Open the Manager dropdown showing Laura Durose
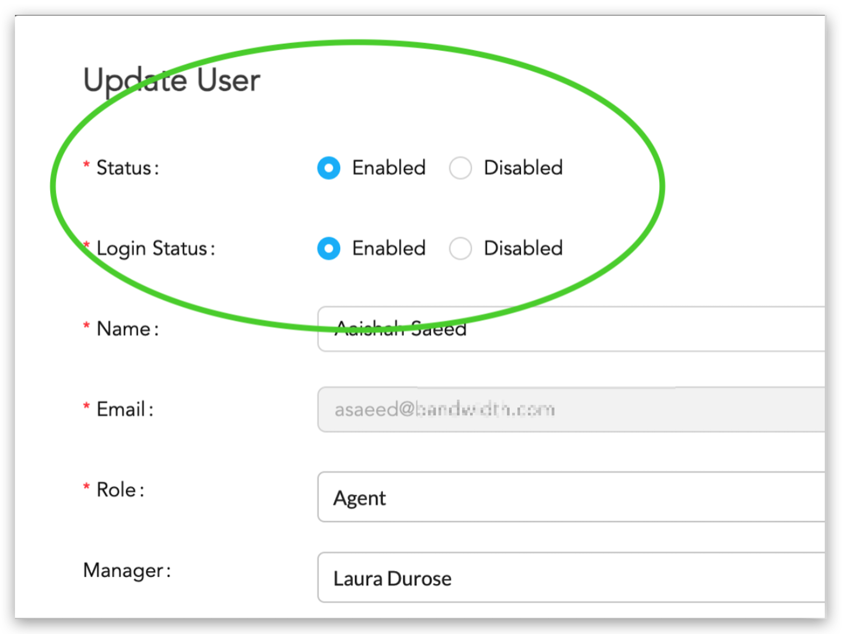 [x=571, y=578]
